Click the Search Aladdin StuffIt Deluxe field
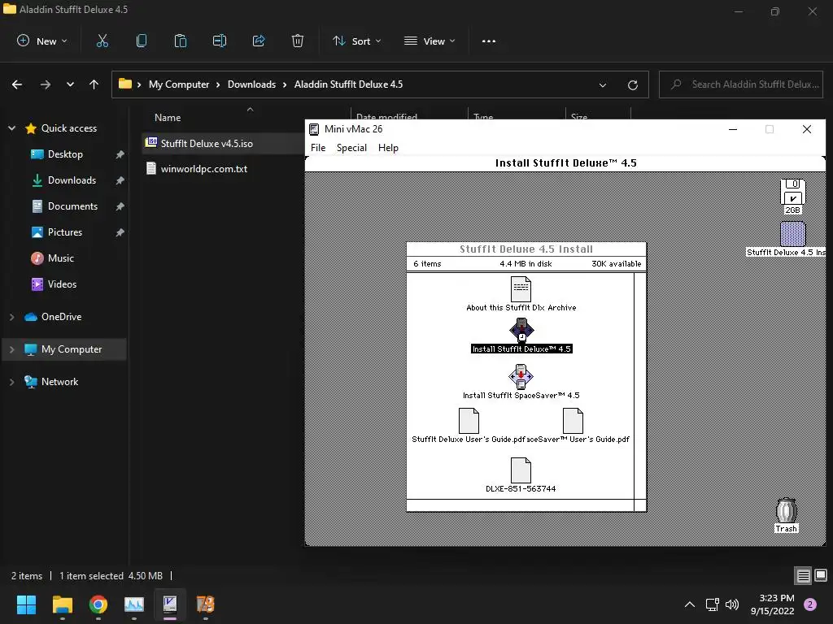The height and width of the screenshot is (624, 833). [740, 84]
